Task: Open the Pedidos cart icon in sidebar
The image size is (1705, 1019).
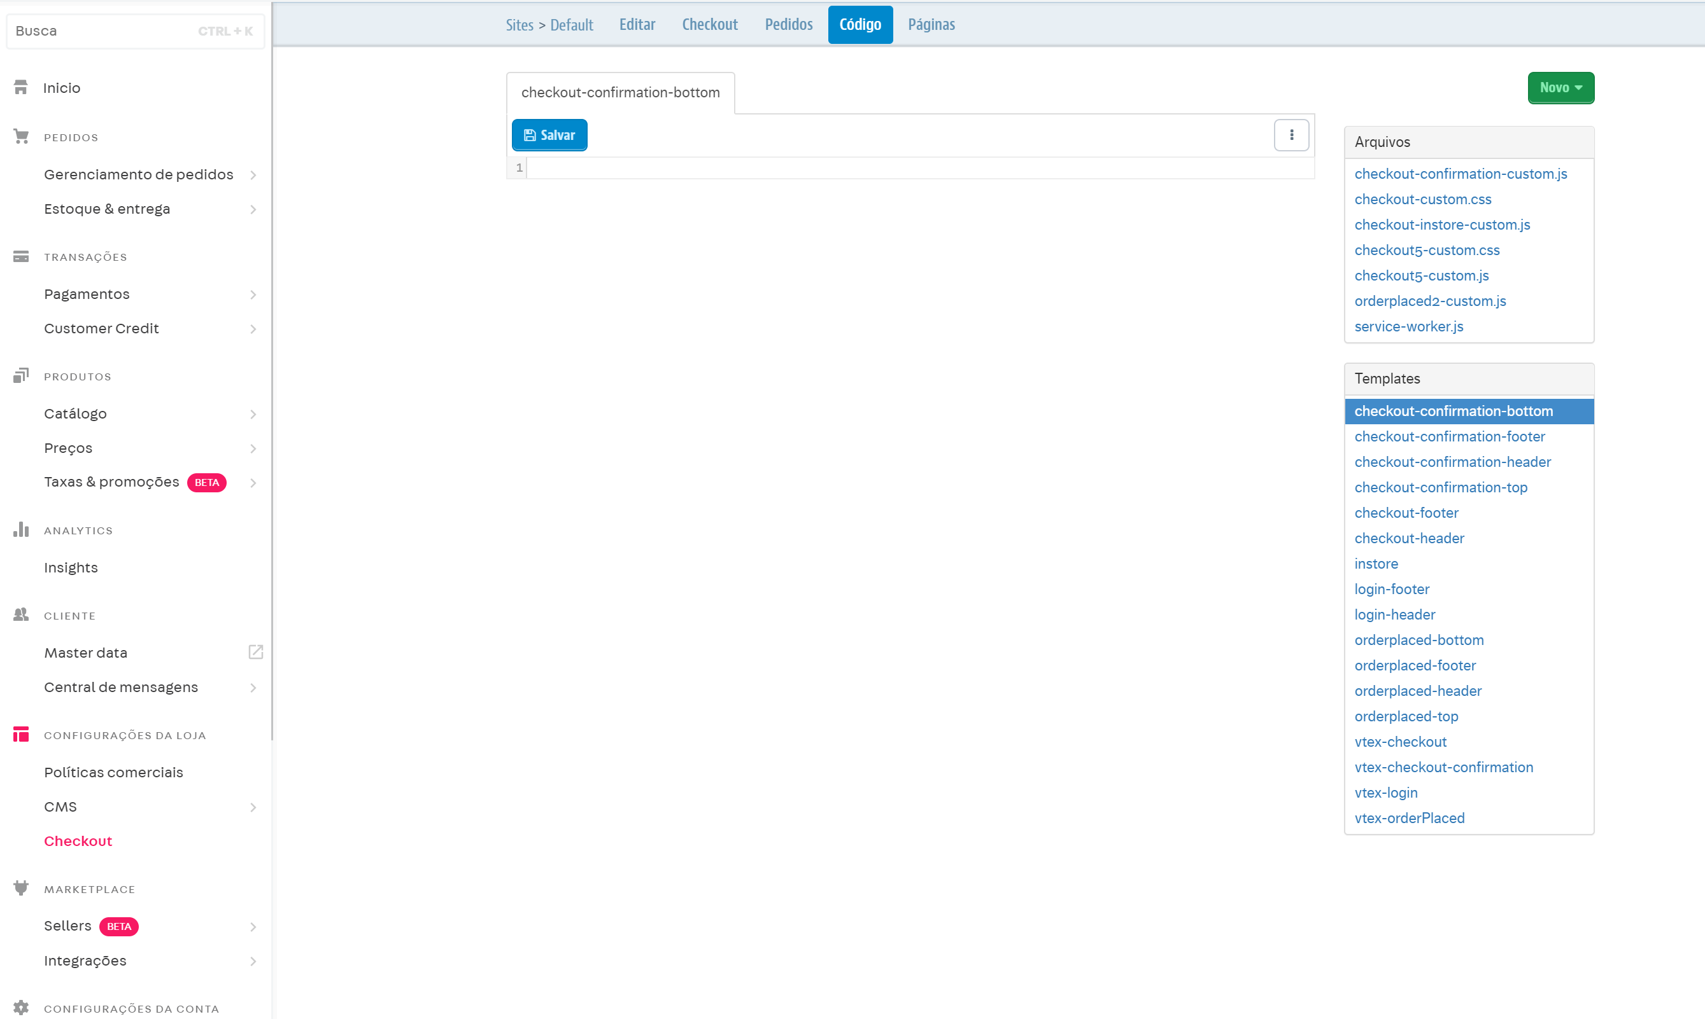Action: pyautogui.click(x=20, y=136)
